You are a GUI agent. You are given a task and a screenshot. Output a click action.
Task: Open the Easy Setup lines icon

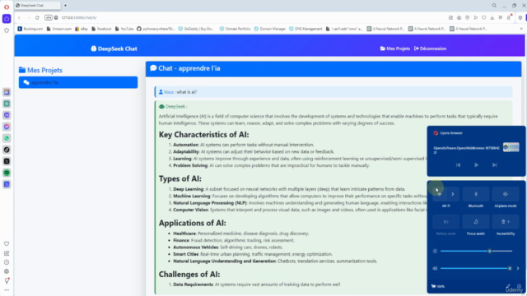point(501,18)
